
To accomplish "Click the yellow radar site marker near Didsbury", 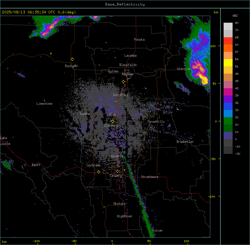I will tap(113, 121).
